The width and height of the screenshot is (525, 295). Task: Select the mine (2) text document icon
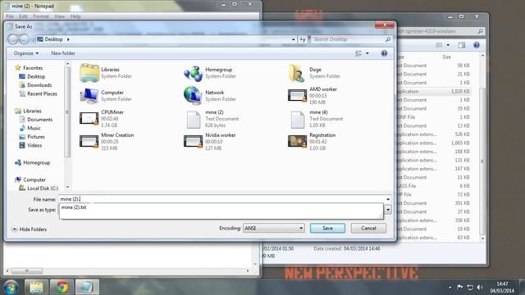tap(194, 120)
